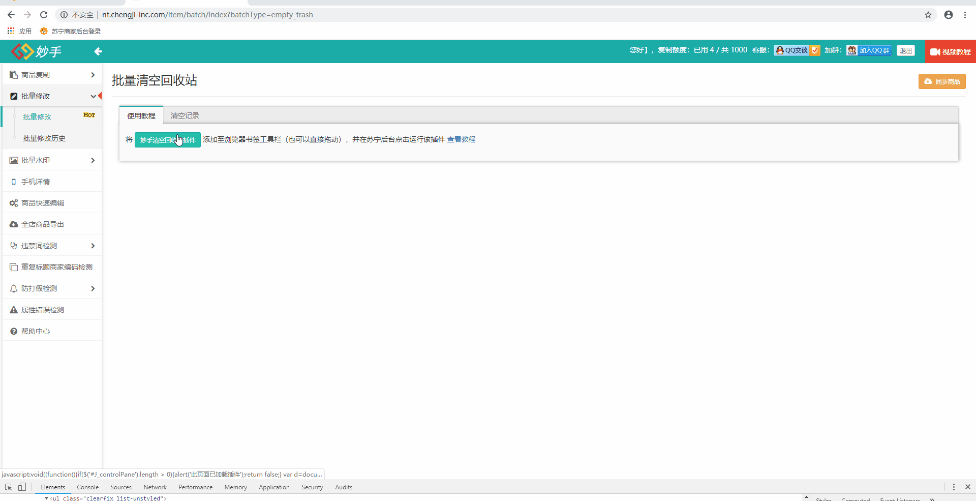Screen dimensions: 976x501
Task: Switch to the 清空记录 tab
Action: 185,115
